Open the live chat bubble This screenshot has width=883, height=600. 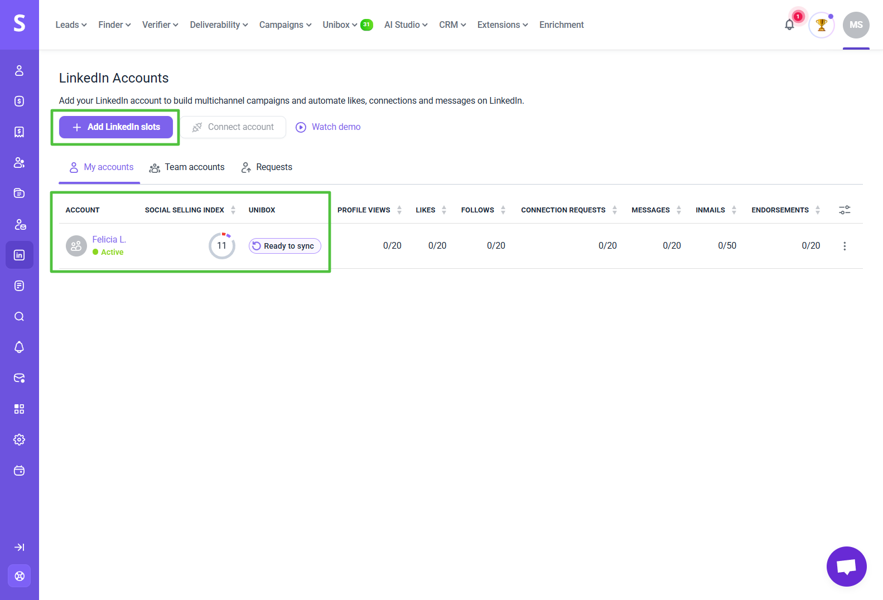[x=846, y=567]
